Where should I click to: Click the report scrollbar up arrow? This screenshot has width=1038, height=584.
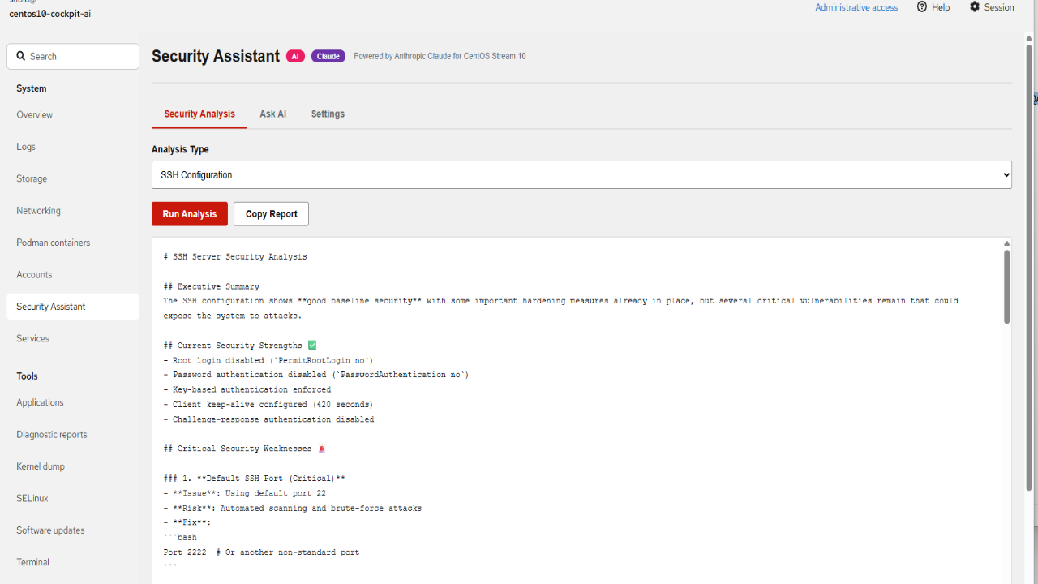pos(1006,243)
